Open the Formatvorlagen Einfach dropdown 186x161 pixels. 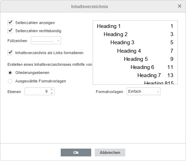tap(143, 91)
